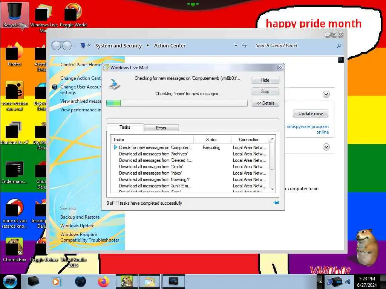Open Windows Program Compatibility Troubleshooter link

90,237
